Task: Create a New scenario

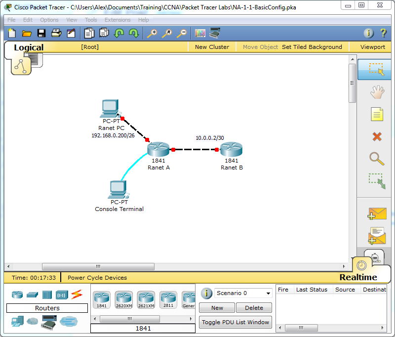Action: (217, 307)
